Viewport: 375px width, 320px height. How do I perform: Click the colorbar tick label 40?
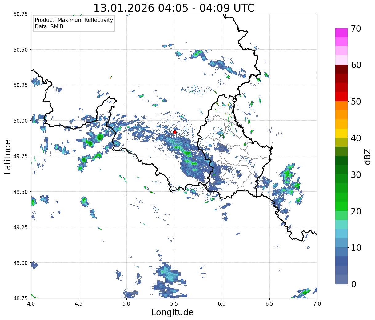[356, 138]
